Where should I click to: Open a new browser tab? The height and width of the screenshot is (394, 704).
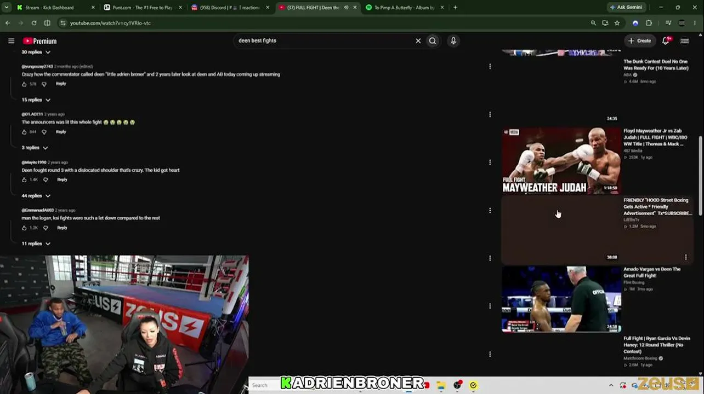(455, 8)
